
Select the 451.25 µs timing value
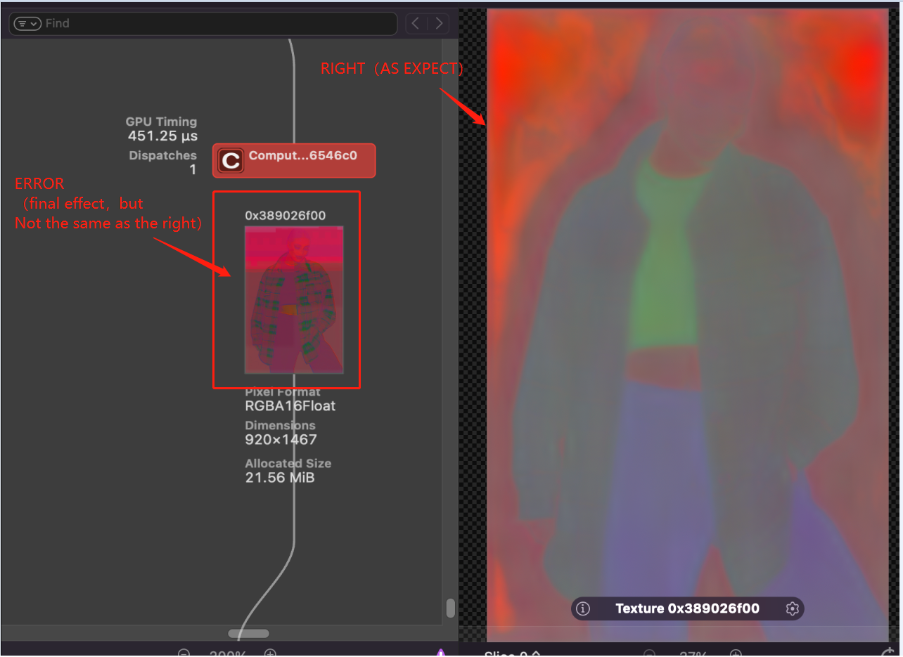162,136
